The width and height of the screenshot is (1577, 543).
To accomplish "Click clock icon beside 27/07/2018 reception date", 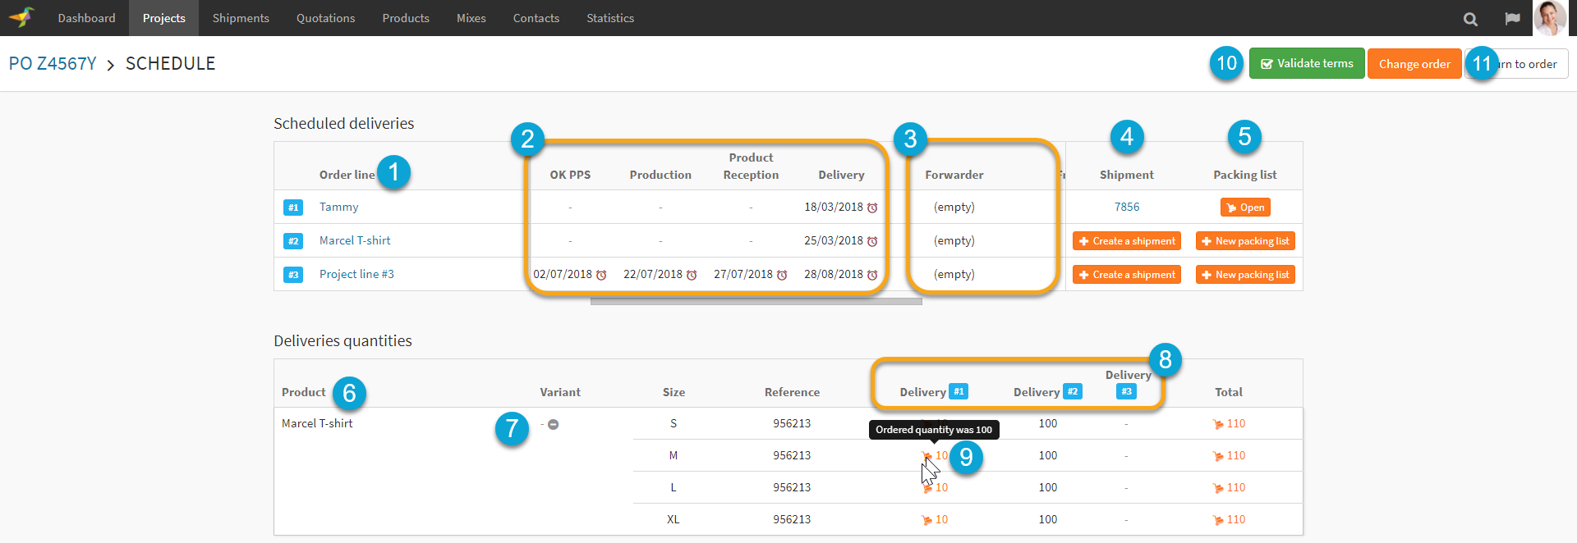I will (x=782, y=275).
